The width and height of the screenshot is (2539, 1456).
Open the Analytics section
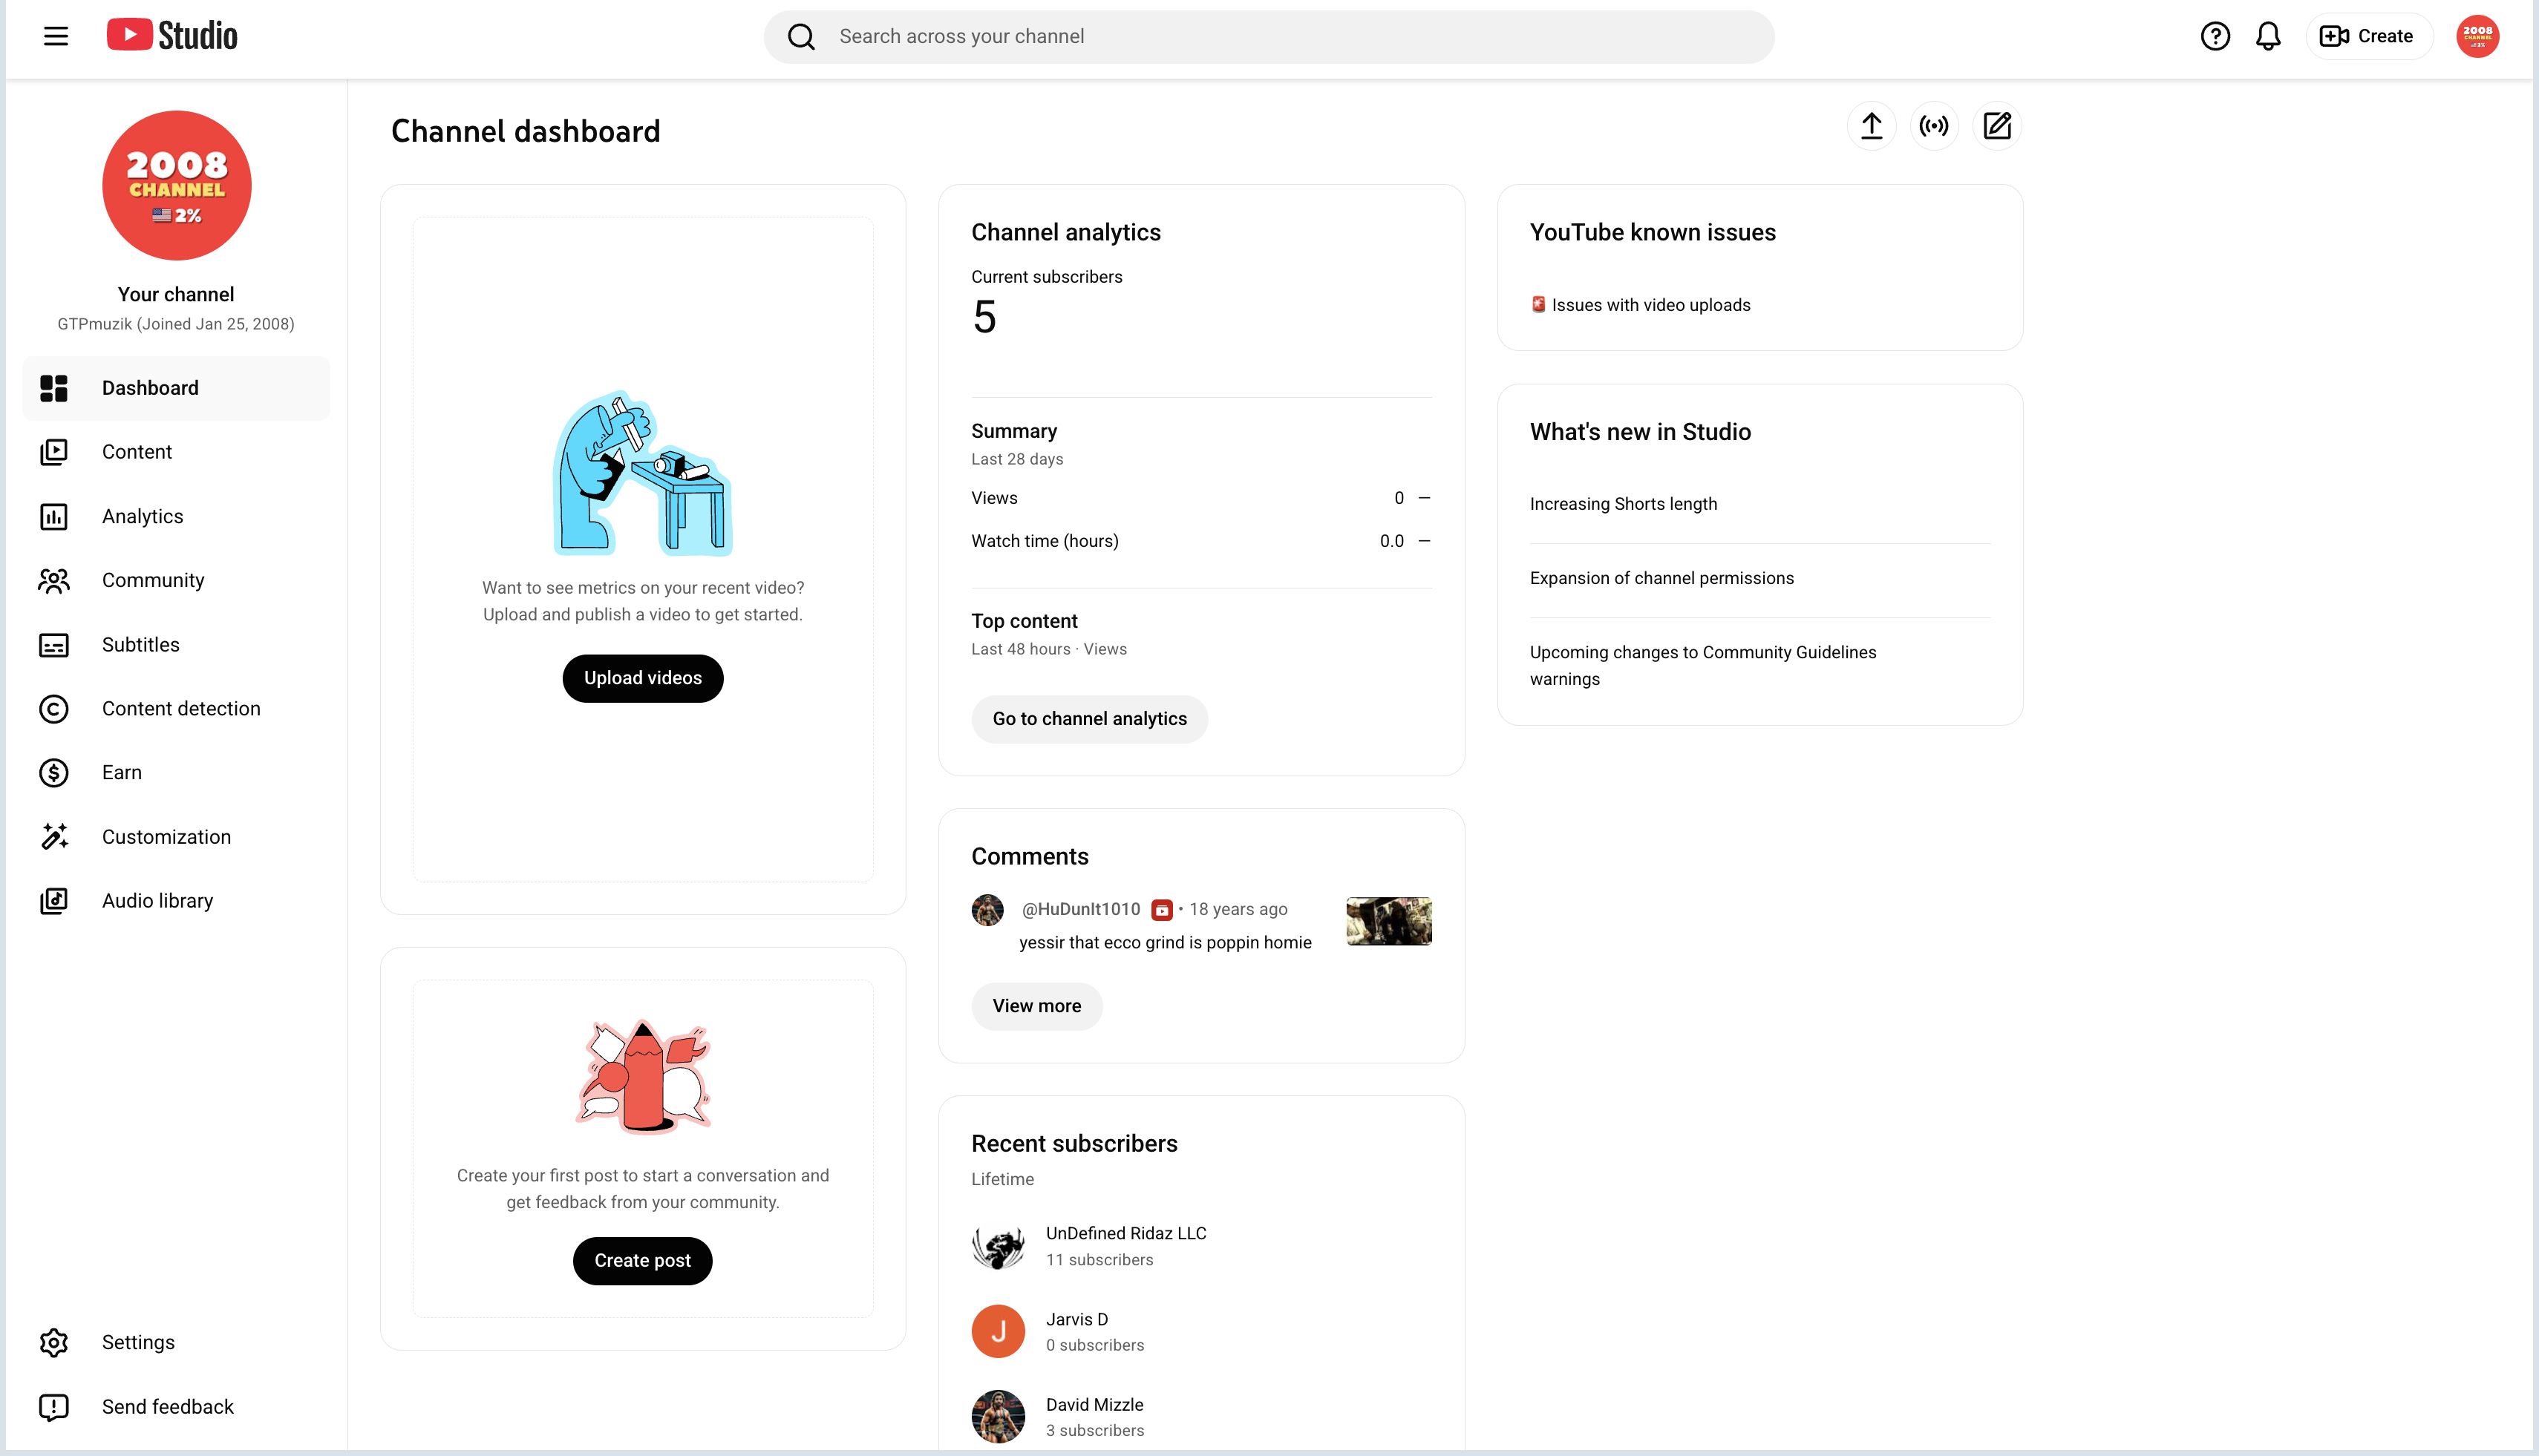[176, 517]
